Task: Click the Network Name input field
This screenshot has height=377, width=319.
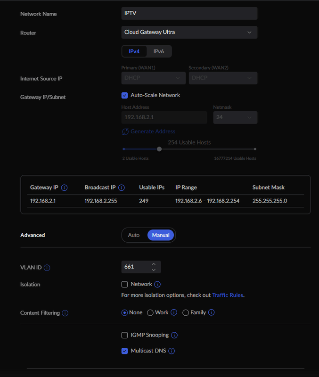Action: pos(189,14)
